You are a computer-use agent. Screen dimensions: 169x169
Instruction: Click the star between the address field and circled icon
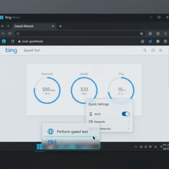(150, 33)
